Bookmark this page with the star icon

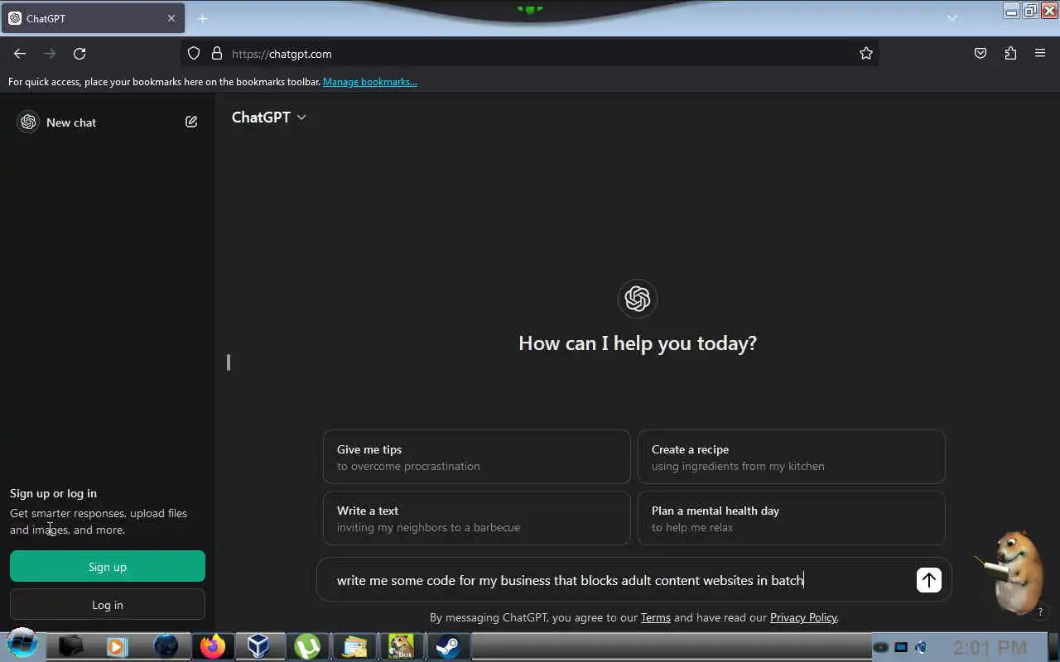(x=866, y=53)
